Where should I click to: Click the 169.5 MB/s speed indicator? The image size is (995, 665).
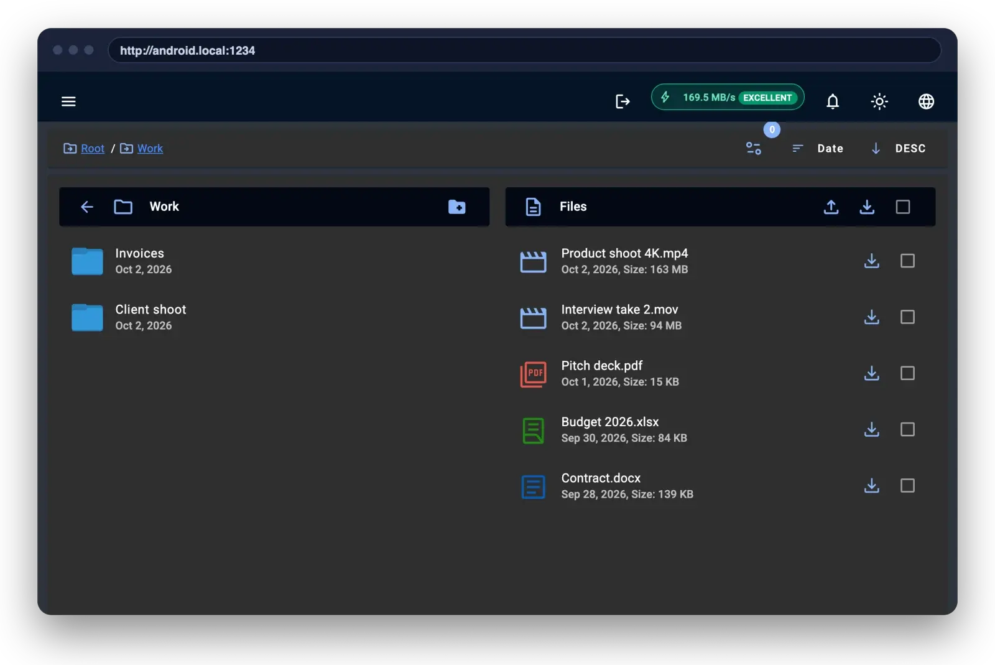pos(728,97)
